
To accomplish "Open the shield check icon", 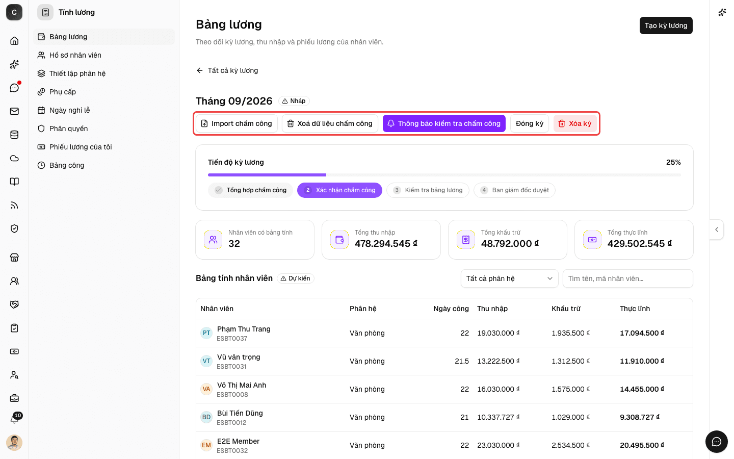I will click(14, 228).
